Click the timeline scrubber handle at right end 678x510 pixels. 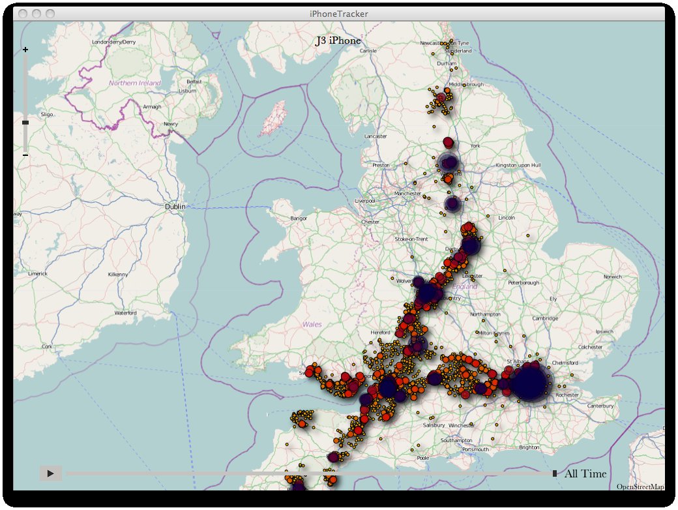point(555,473)
